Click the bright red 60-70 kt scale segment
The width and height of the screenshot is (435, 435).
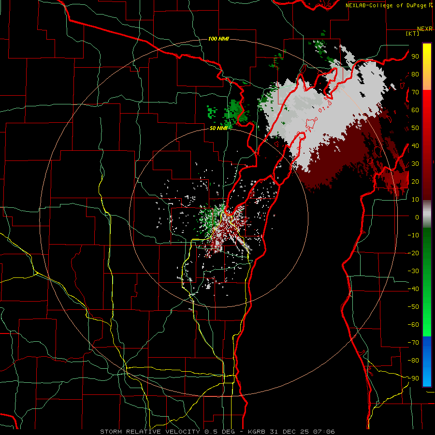[427, 101]
